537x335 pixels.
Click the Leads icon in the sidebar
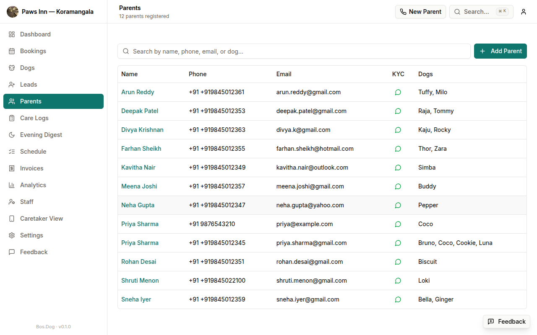(12, 84)
